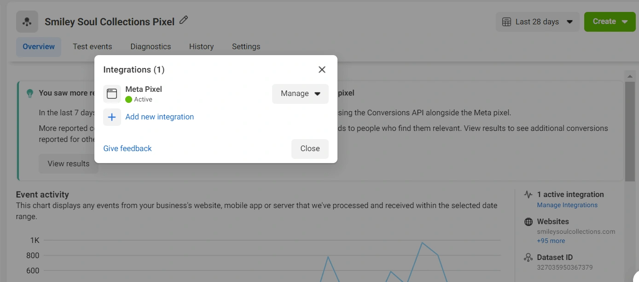
Task: Open the Manage dropdown for Meta Pixel
Action: (x=300, y=94)
